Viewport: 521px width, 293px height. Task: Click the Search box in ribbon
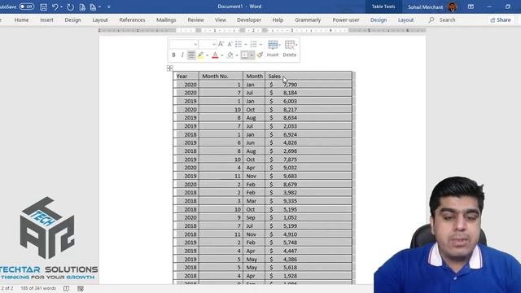443,20
